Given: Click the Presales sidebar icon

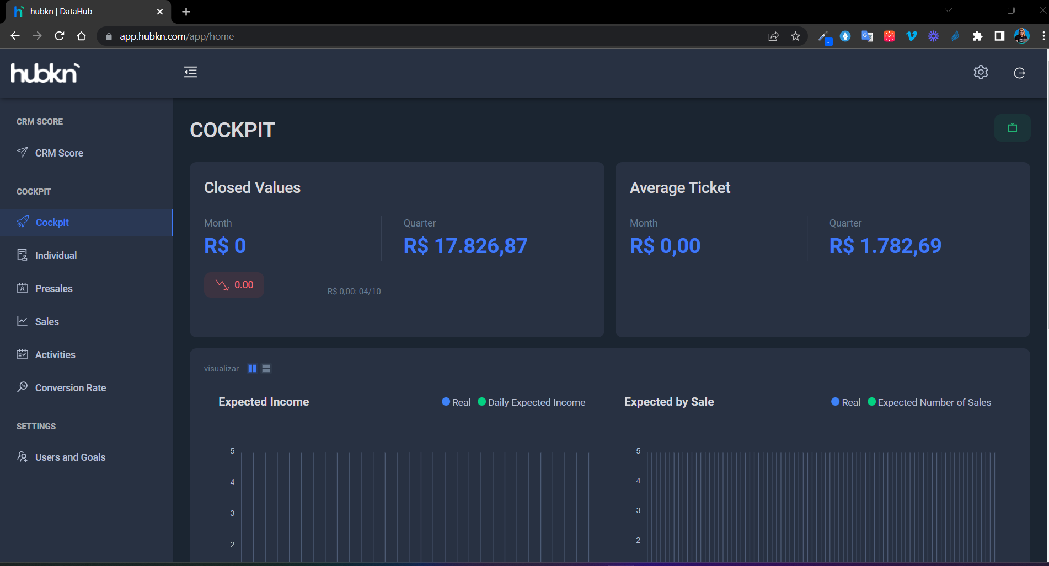Looking at the screenshot, I should (x=22, y=288).
